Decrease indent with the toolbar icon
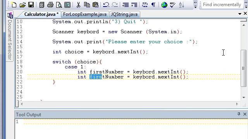 126,5
